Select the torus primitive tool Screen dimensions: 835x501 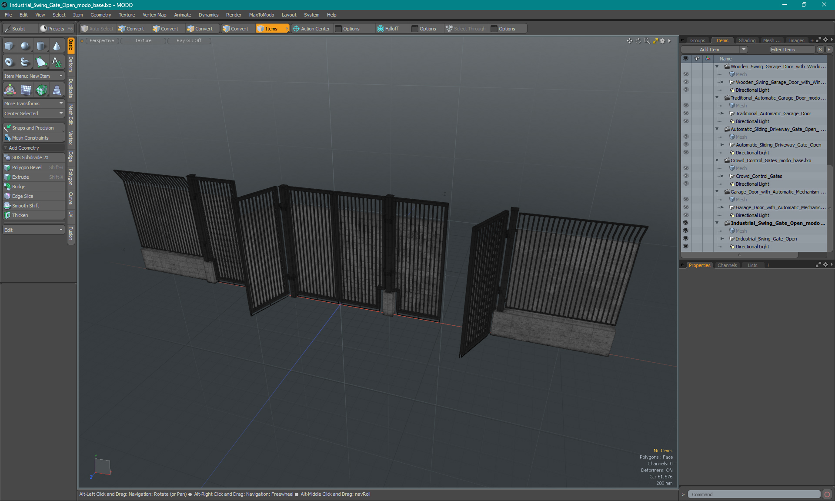pyautogui.click(x=10, y=62)
